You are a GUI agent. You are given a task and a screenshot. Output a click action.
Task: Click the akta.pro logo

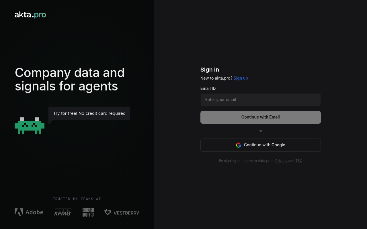[x=30, y=15]
